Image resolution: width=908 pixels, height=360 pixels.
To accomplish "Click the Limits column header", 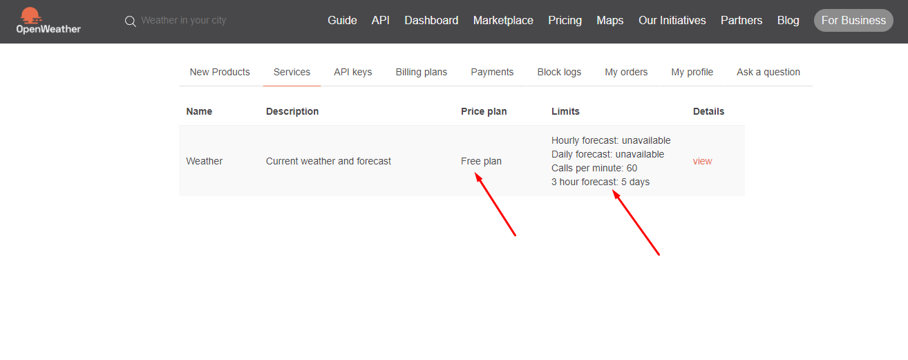I will tap(565, 111).
